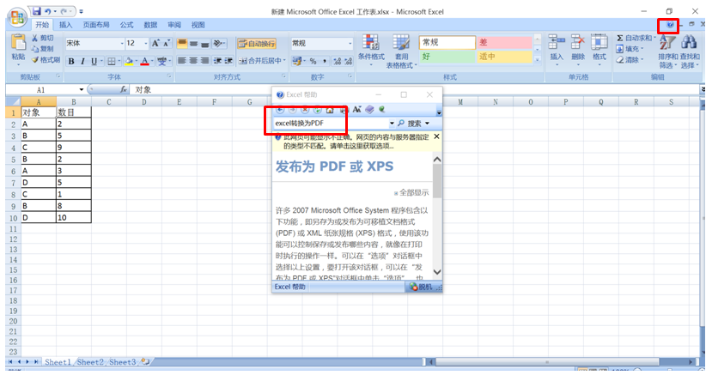
Task: Open the font size dropdown 12
Action: click(x=146, y=43)
